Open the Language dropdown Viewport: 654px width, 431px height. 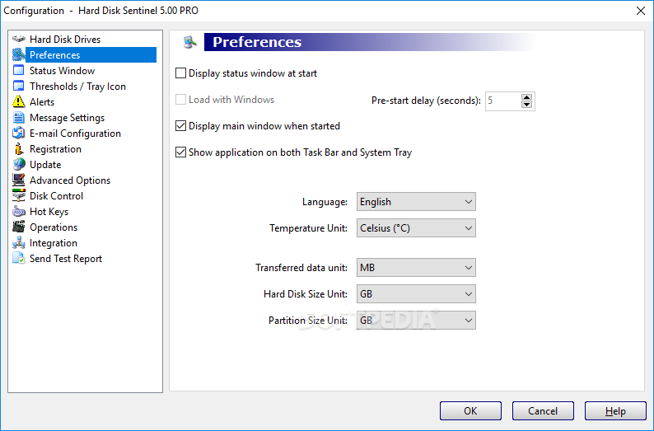[x=416, y=202]
